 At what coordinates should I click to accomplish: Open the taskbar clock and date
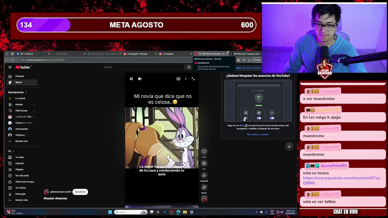tap(290, 212)
